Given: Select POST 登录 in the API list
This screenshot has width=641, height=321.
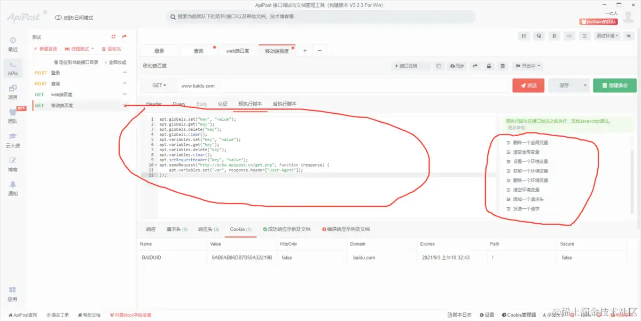Looking at the screenshot, I should coord(80,73).
